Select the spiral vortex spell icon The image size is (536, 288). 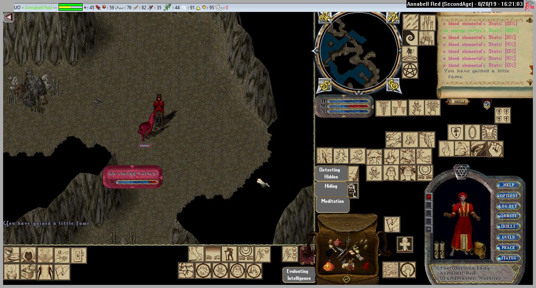tap(410, 38)
